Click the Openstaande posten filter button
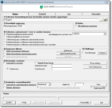 coord(68,53)
